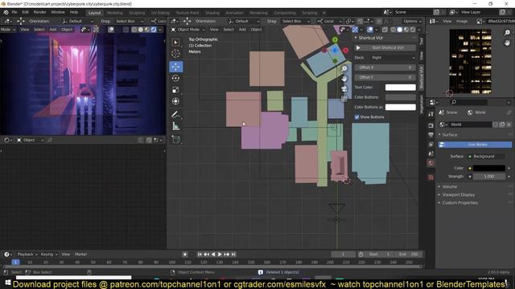Click the timeline Marker menu
The width and height of the screenshot is (515, 289).
pyautogui.click(x=80, y=254)
